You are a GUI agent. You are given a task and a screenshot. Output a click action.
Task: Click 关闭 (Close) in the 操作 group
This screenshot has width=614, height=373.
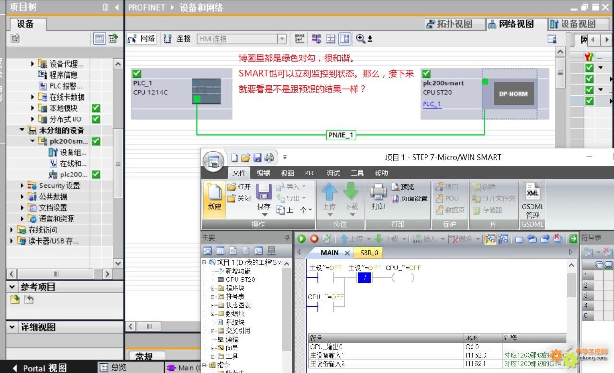[239, 198]
